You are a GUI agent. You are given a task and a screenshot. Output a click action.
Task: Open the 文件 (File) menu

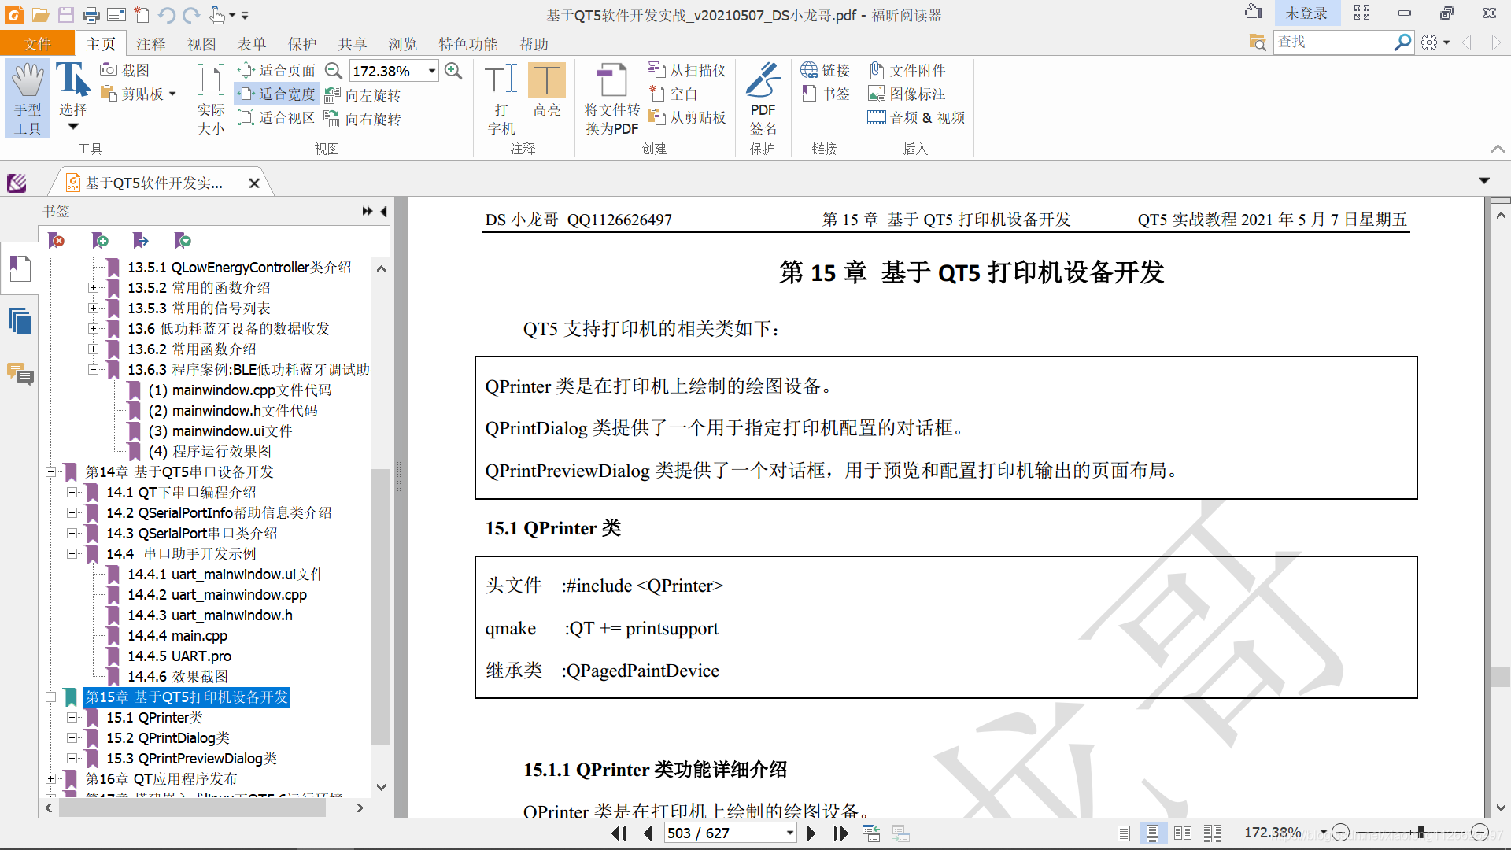pos(37,44)
